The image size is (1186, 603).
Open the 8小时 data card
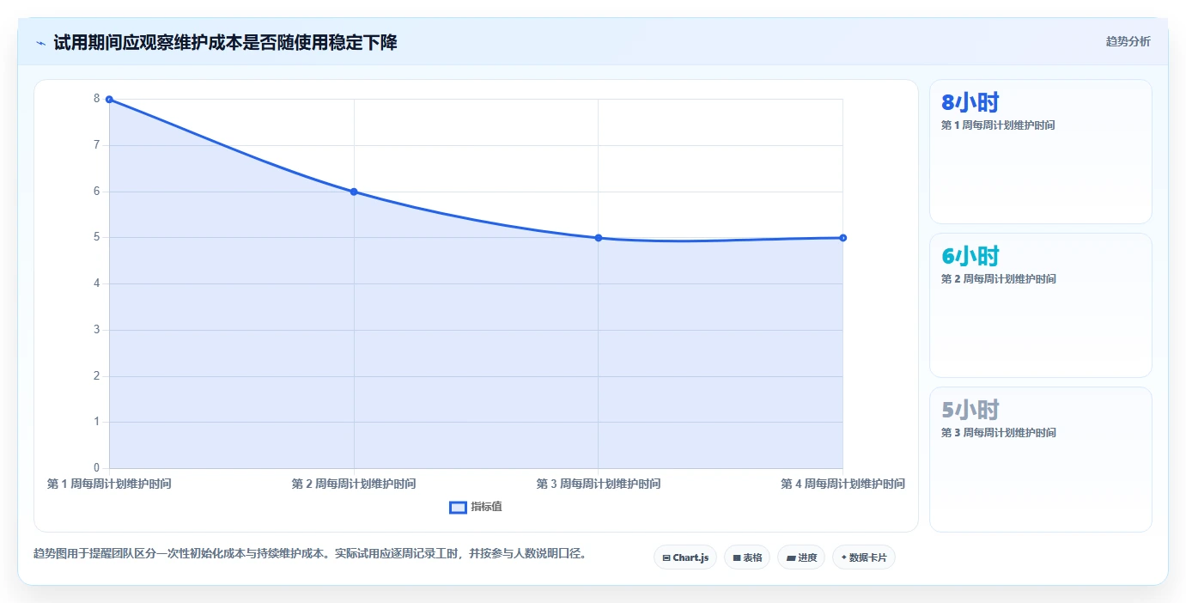pyautogui.click(x=1041, y=152)
